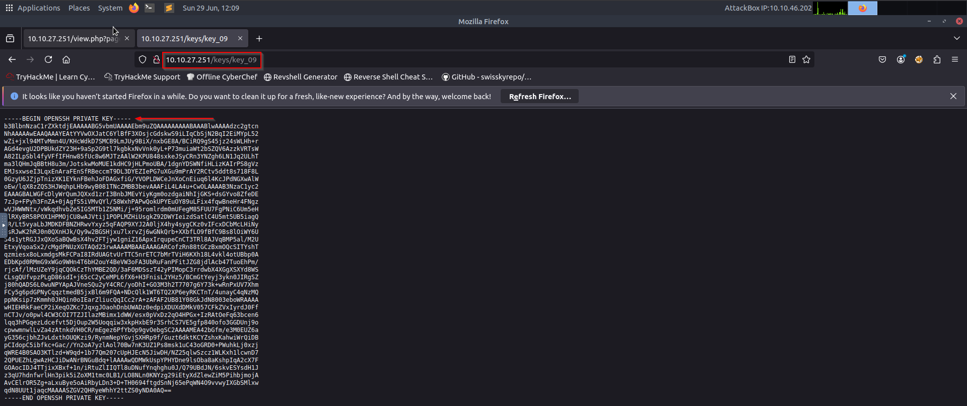Viewport: 967px width, 406px height.
Task: Toggle Reader View for this page
Action: point(792,59)
